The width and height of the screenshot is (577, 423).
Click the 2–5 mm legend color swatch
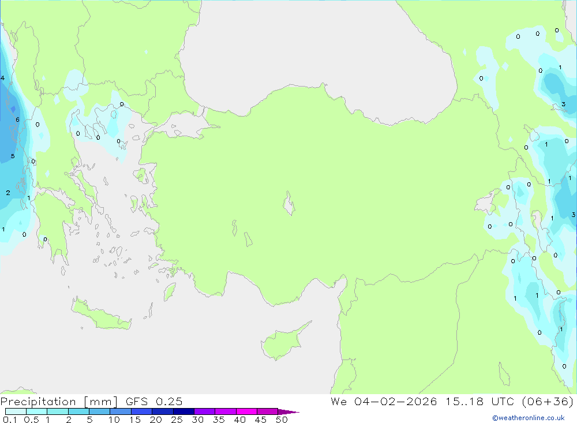point(78,411)
